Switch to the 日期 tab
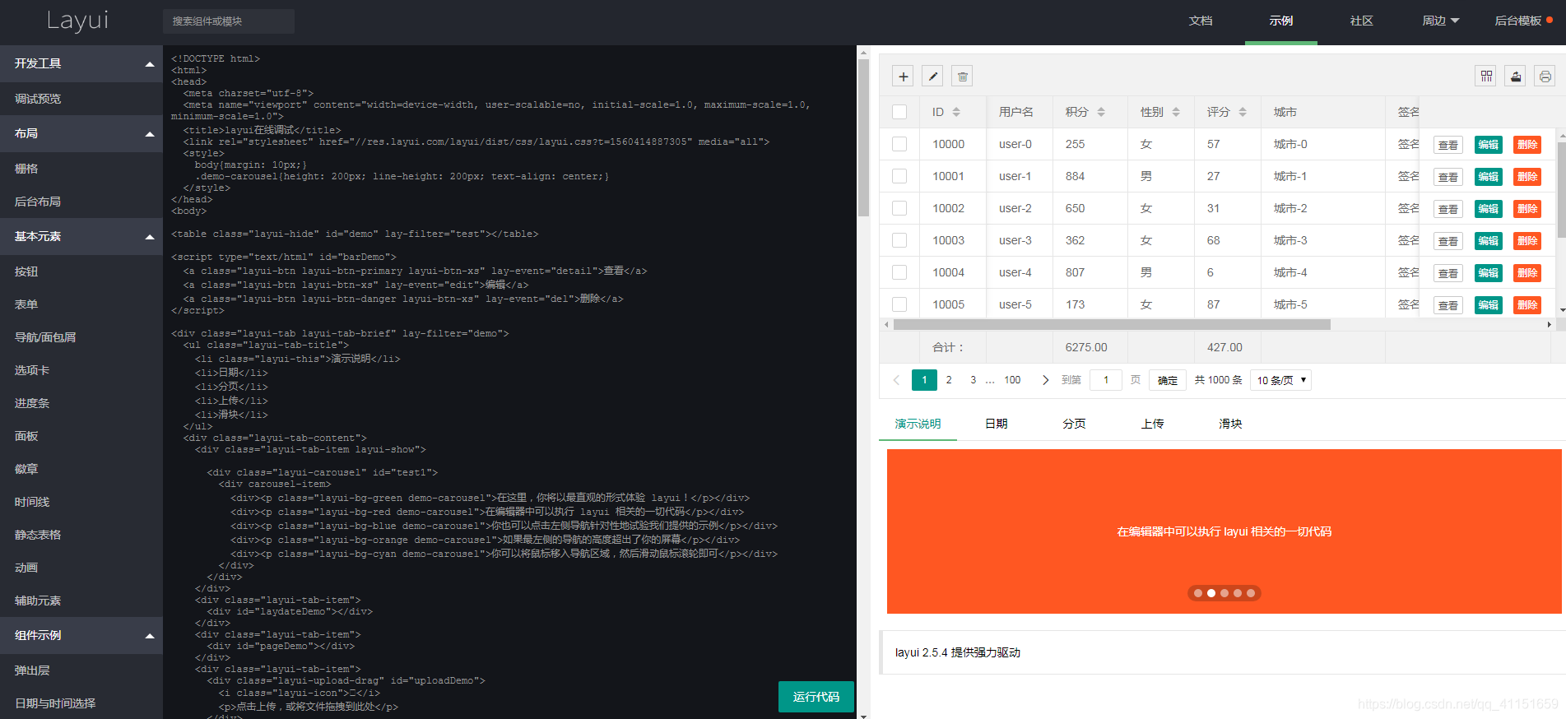The width and height of the screenshot is (1566, 719). coord(997,424)
